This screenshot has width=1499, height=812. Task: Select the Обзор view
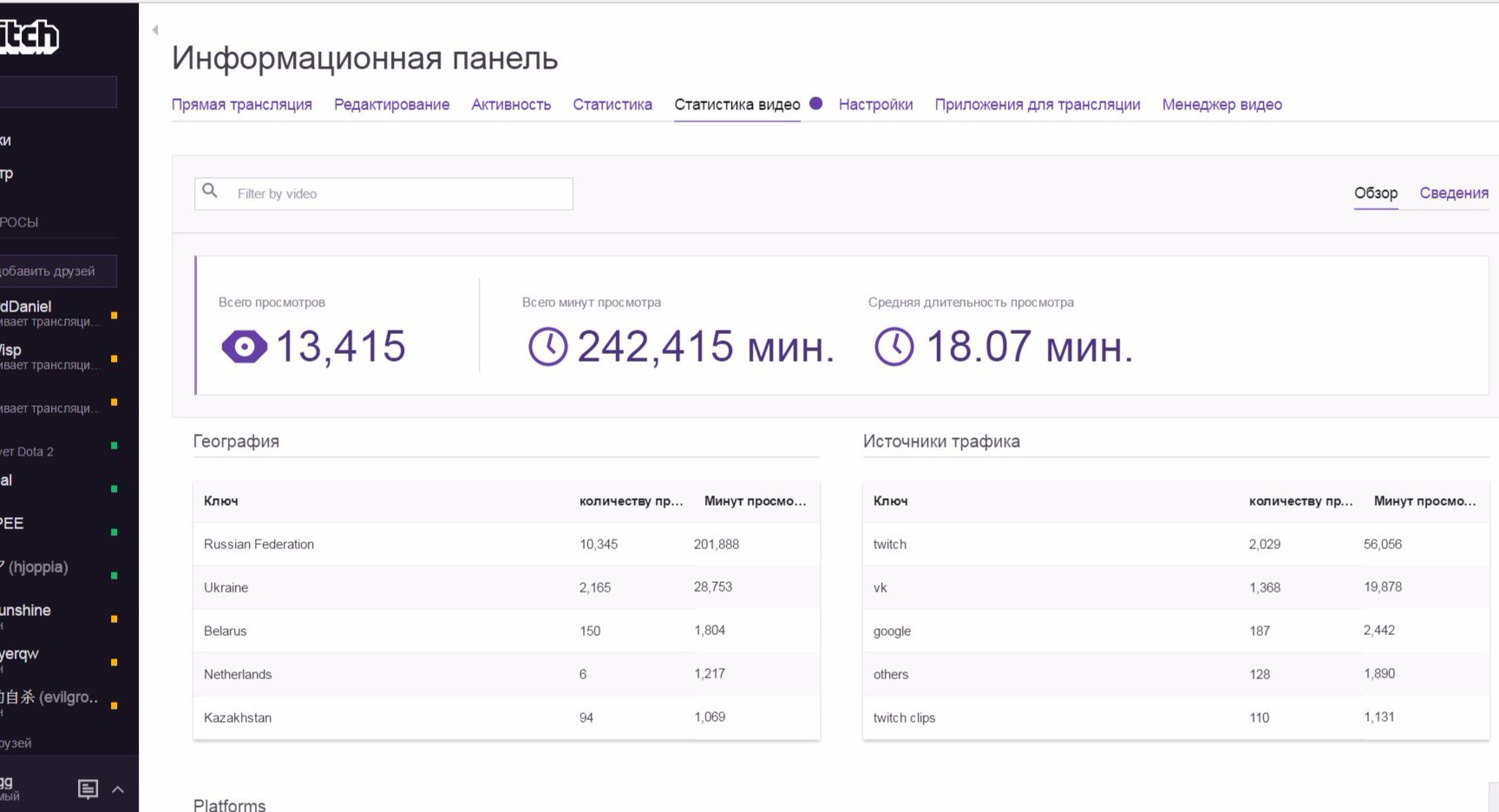pos(1376,193)
